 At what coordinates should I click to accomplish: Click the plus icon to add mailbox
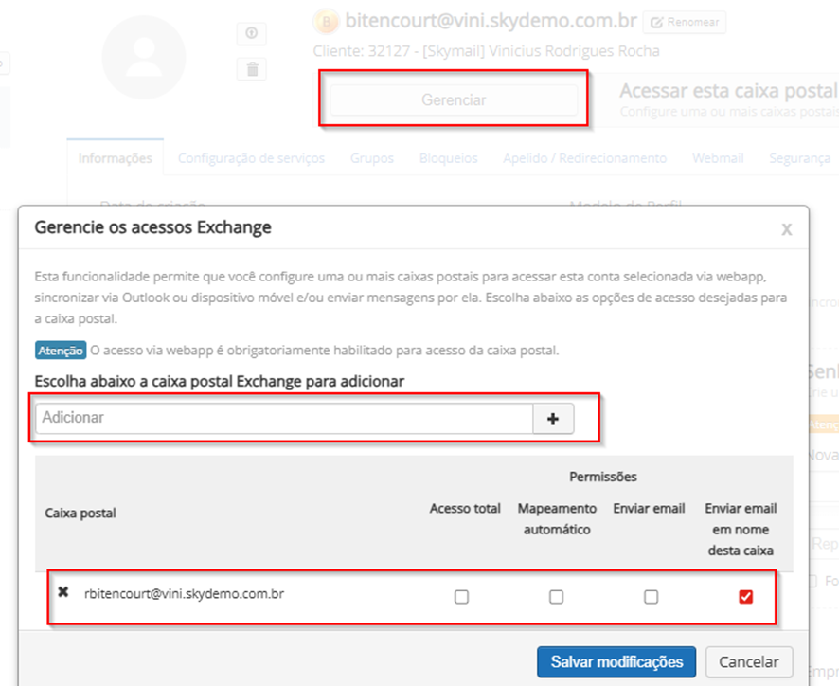point(553,419)
